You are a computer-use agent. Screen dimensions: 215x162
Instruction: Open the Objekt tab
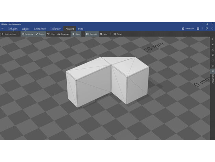(x=26, y=29)
